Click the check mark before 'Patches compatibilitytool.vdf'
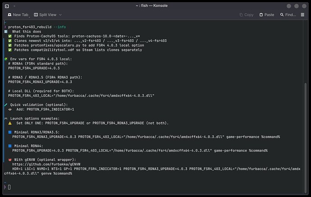311x197 pixels. click(x=10, y=50)
